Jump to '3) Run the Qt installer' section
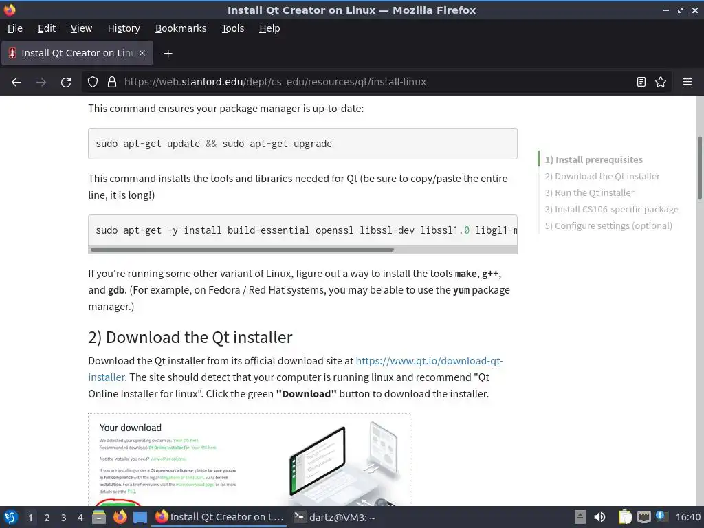704x528 pixels. click(589, 193)
